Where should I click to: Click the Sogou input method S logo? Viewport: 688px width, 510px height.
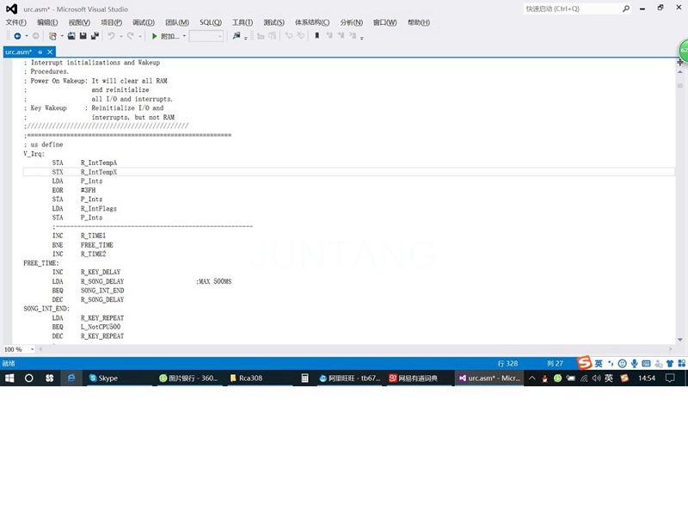point(584,363)
